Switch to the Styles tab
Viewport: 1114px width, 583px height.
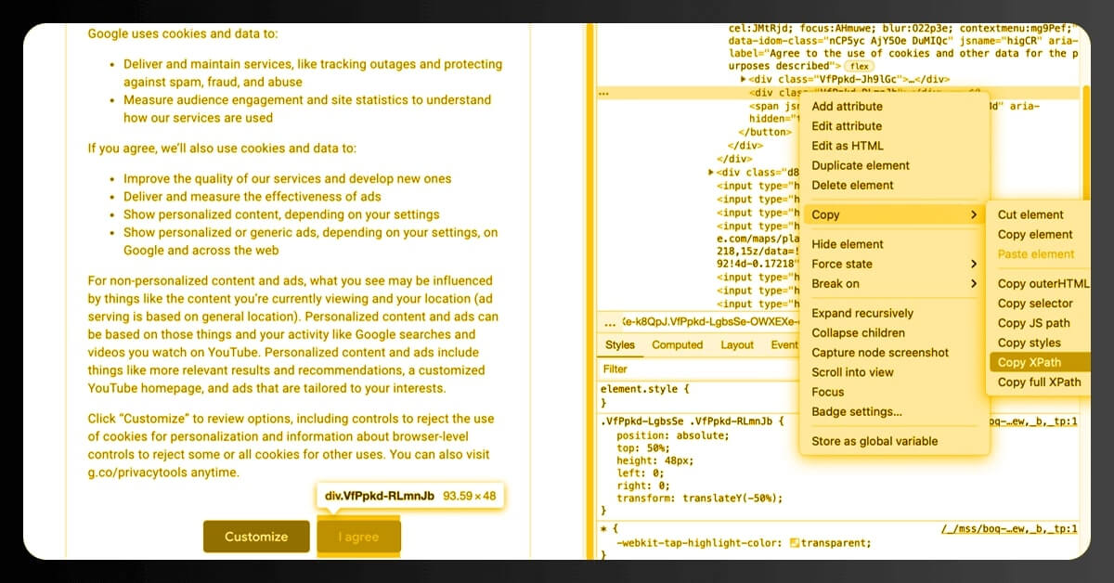[620, 345]
